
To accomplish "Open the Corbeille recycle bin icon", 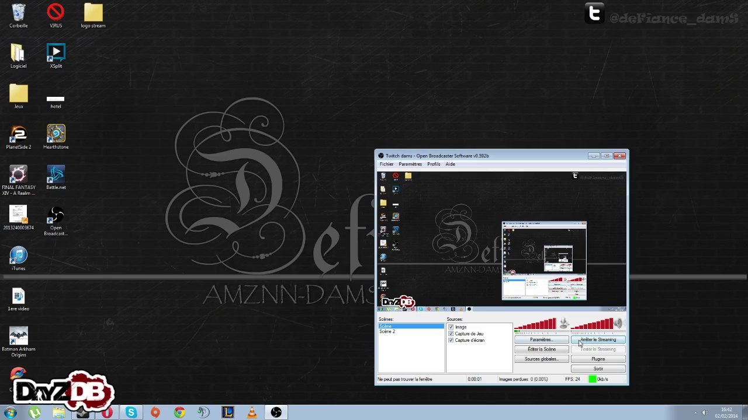I will [18, 16].
